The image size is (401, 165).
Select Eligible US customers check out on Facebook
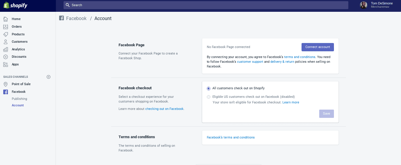[x=209, y=97]
